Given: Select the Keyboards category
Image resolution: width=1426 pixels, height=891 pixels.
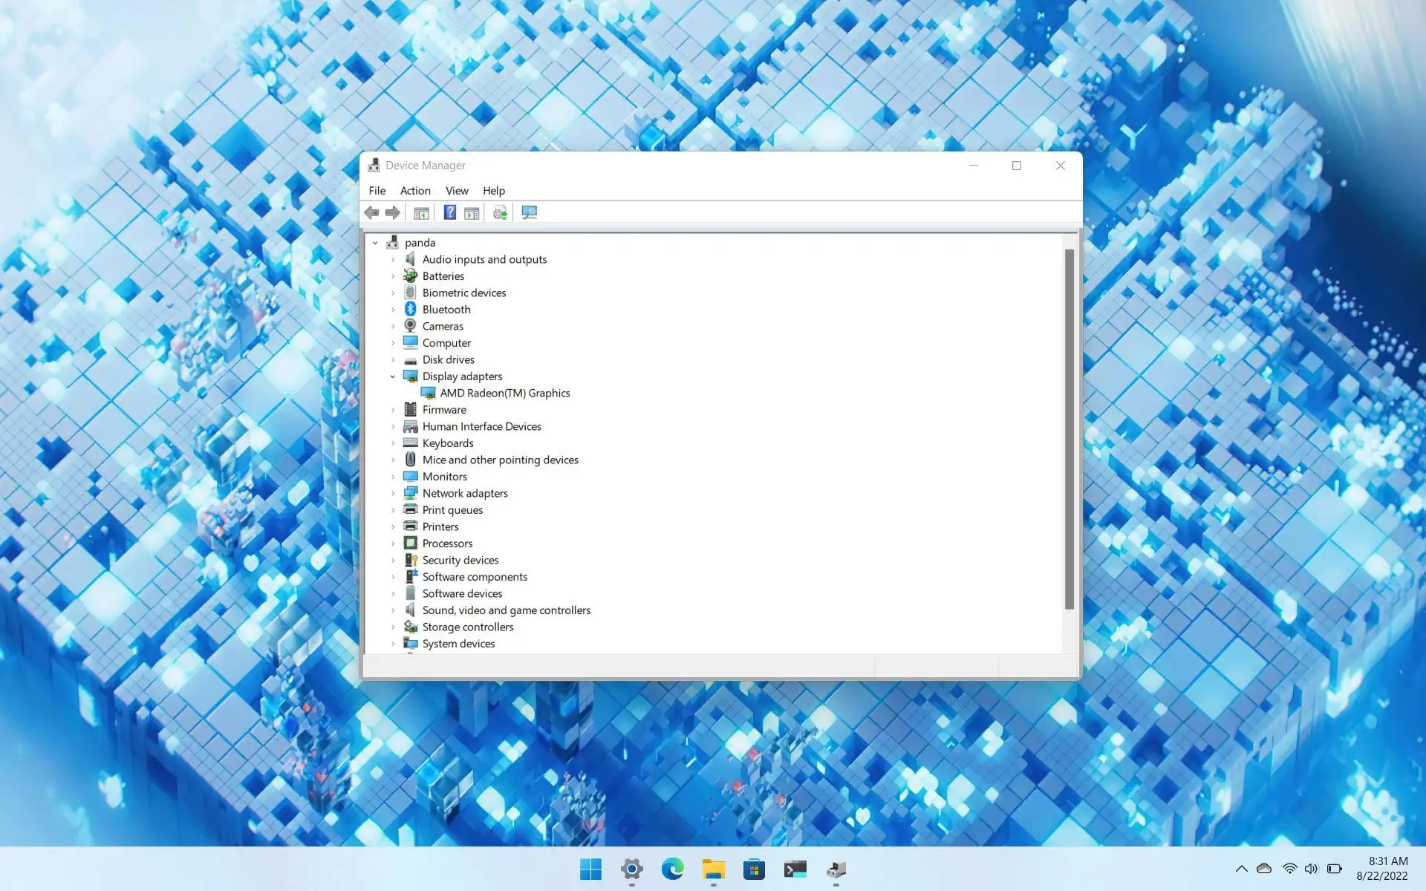Looking at the screenshot, I should [448, 443].
